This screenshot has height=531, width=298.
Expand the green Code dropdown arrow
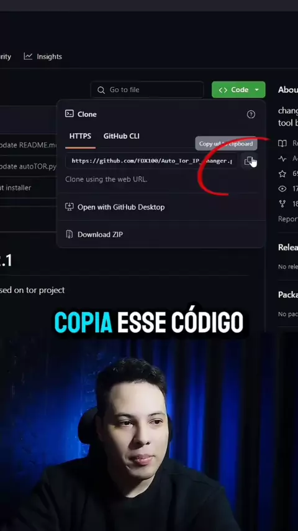tap(257, 90)
